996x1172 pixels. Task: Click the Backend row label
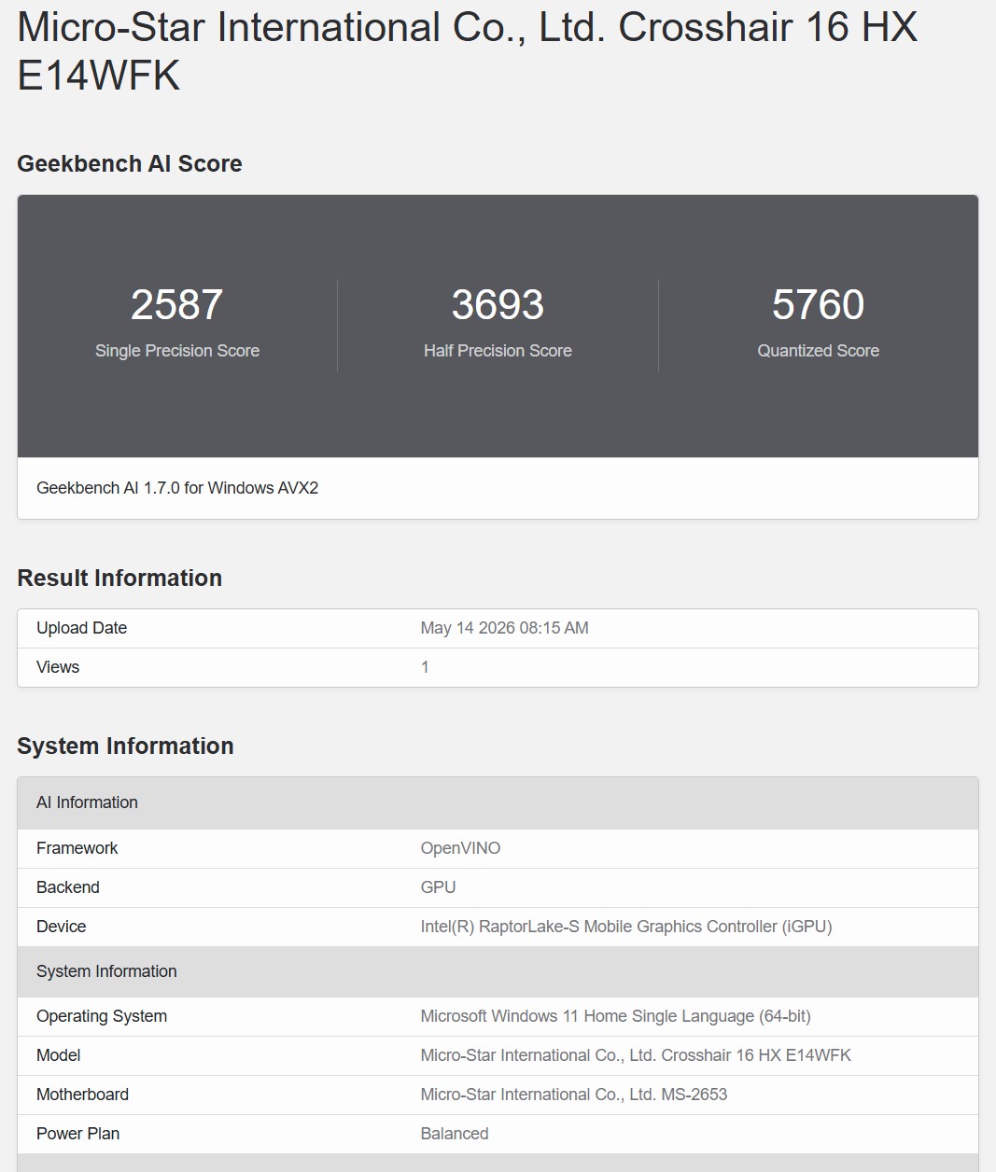[67, 887]
